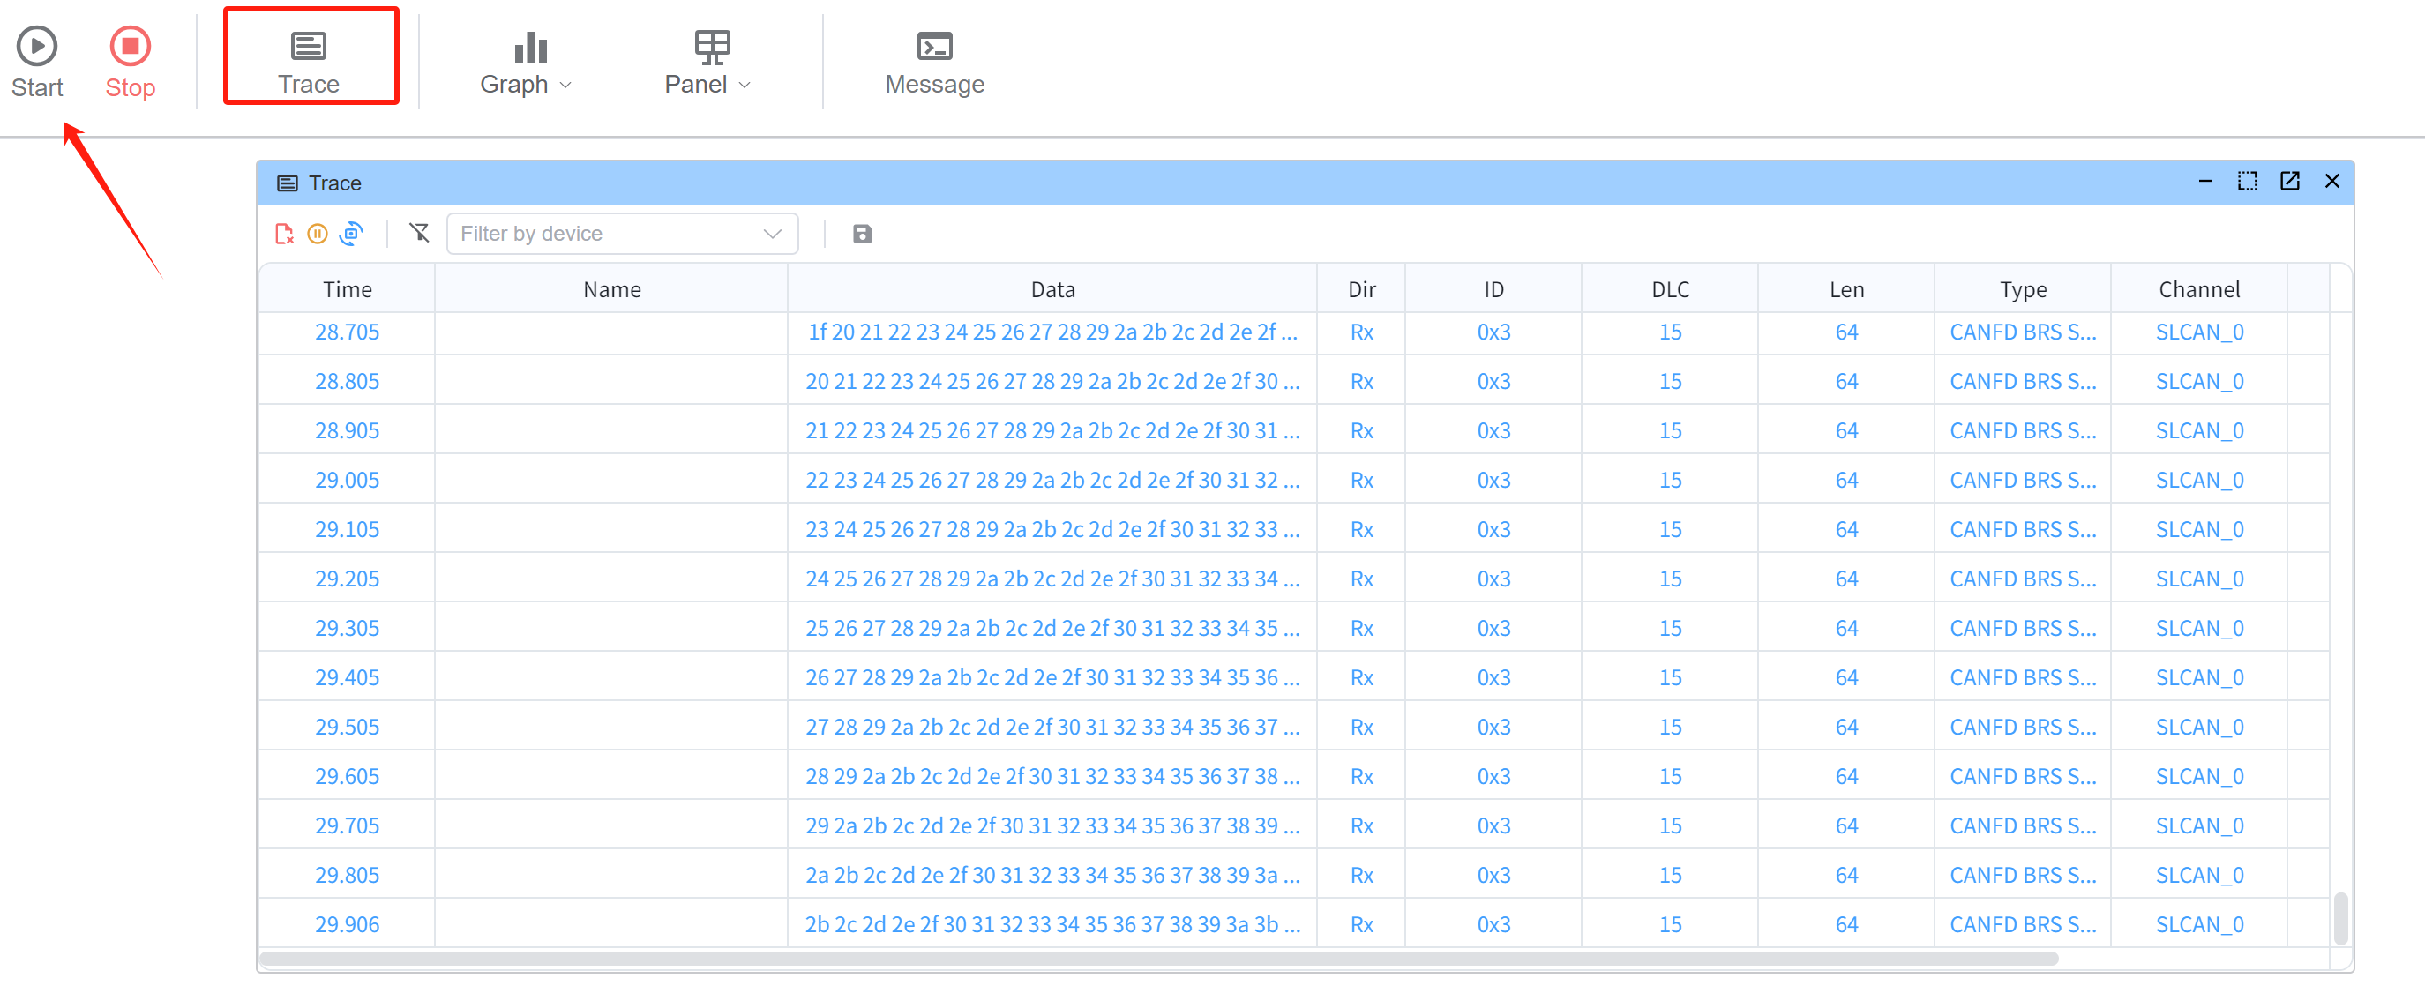2425x1008 pixels.
Task: Click the Len column header
Action: (x=1847, y=289)
